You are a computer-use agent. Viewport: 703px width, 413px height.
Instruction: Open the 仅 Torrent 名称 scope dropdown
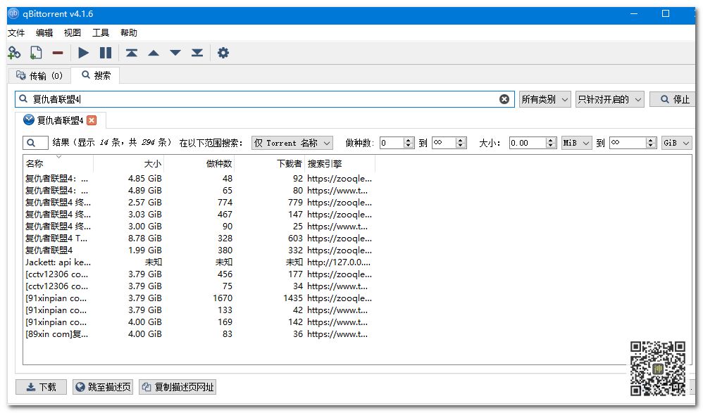292,143
